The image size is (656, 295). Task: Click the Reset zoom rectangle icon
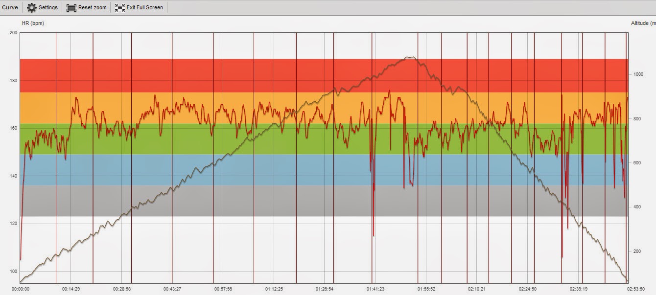coord(71,8)
